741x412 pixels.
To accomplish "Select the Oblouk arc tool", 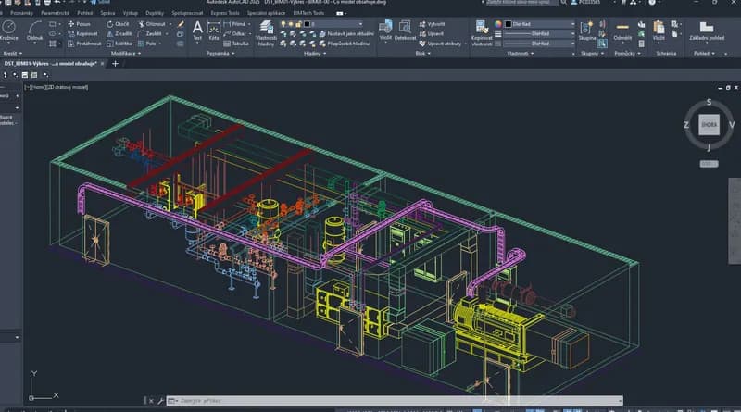I will 34,31.
